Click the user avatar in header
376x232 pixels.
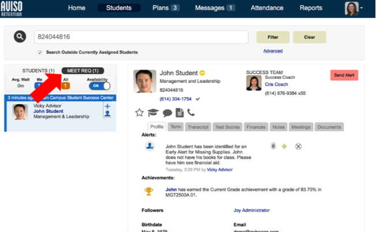coord(352,9)
